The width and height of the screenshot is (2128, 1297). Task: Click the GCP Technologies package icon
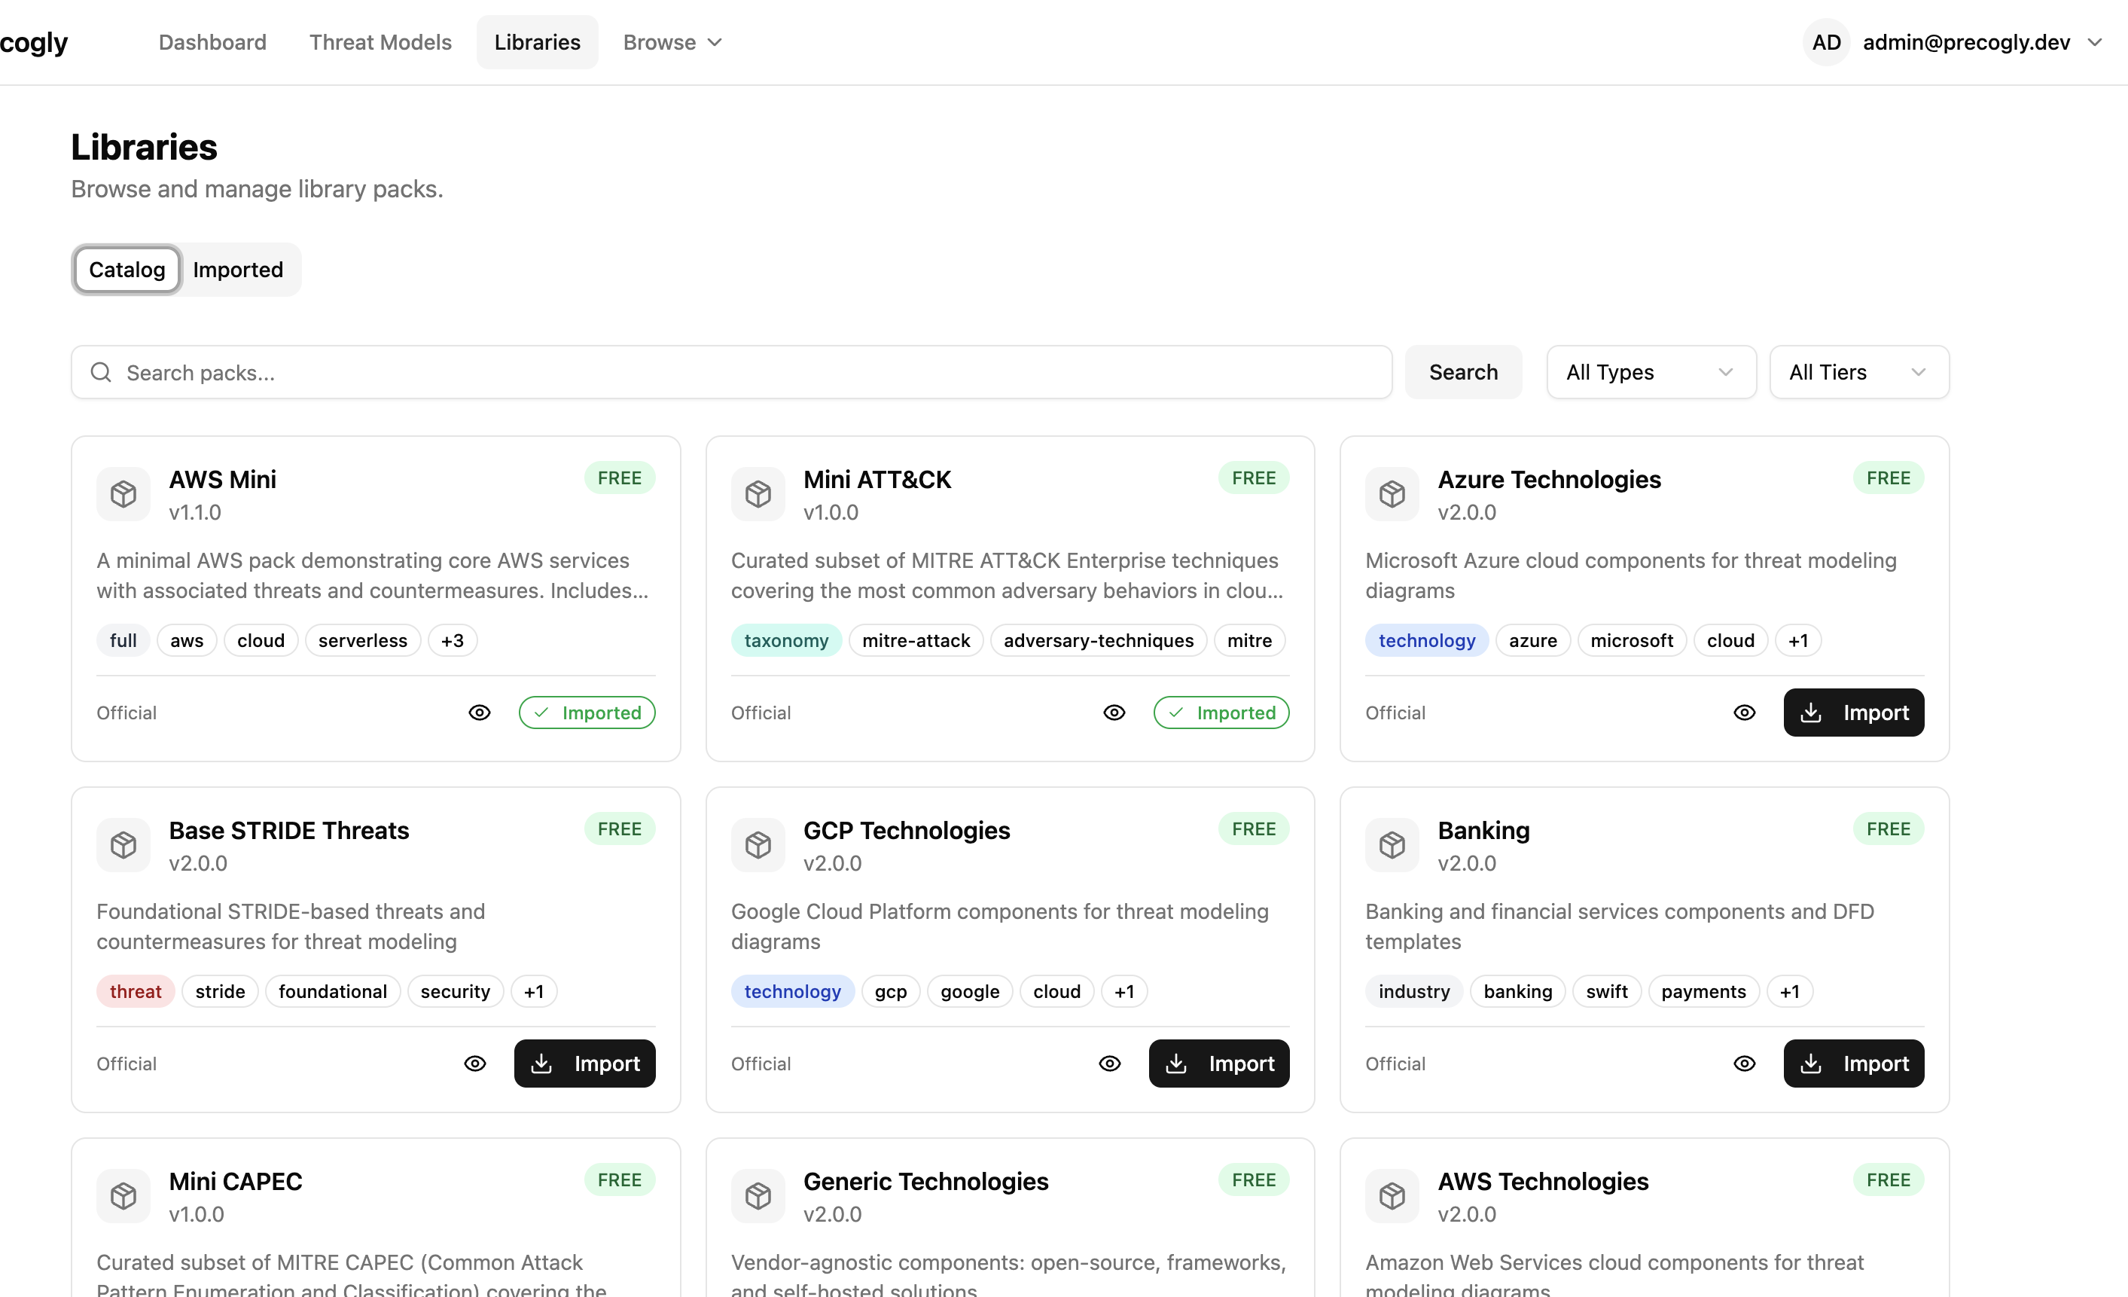coord(758,845)
